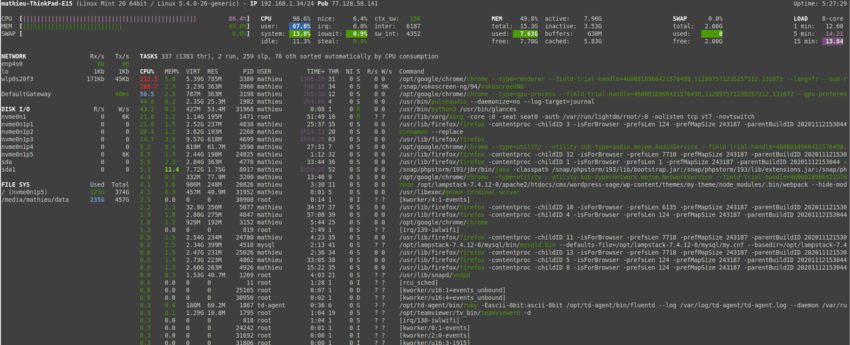Click the CPU% column header
Screen dimensions: 850x345
point(147,71)
